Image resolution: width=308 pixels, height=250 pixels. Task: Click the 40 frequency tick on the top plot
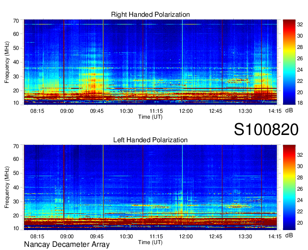[16, 62]
